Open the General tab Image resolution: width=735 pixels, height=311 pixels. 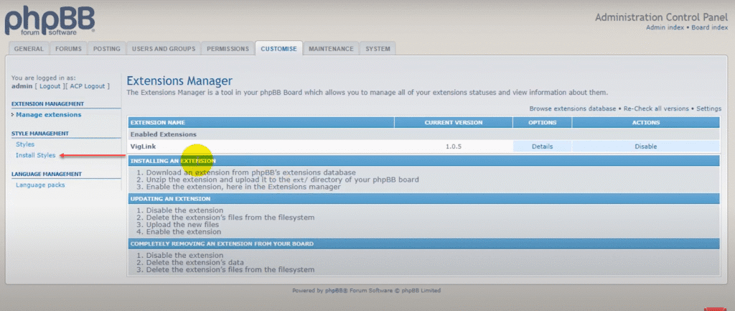click(x=29, y=49)
